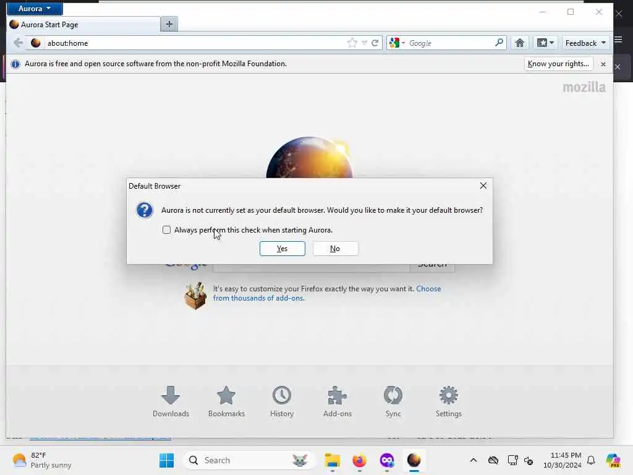Click the taskbar Search box
This screenshot has height=475, width=633.
tap(249, 460)
